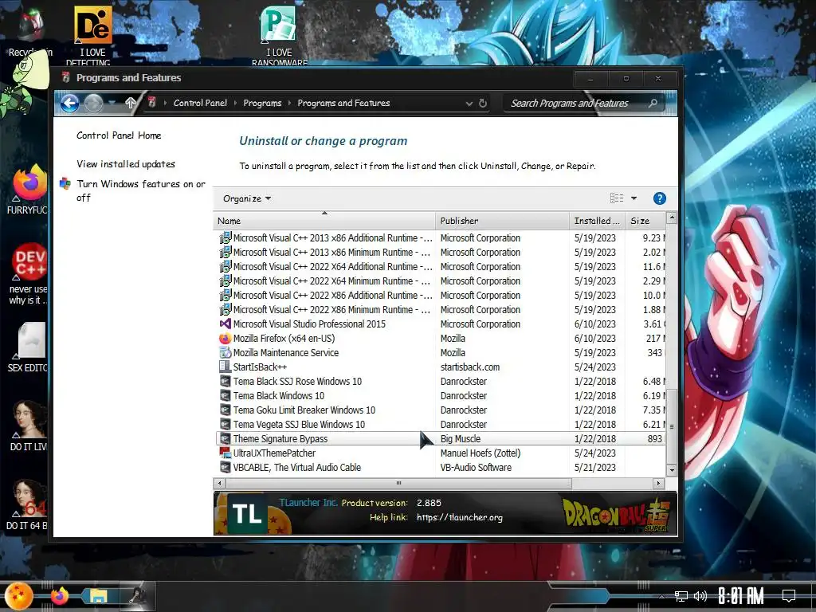Select Visual C++ 2013 x86 Minimum Runtime row
816x612 pixels.
coord(440,252)
